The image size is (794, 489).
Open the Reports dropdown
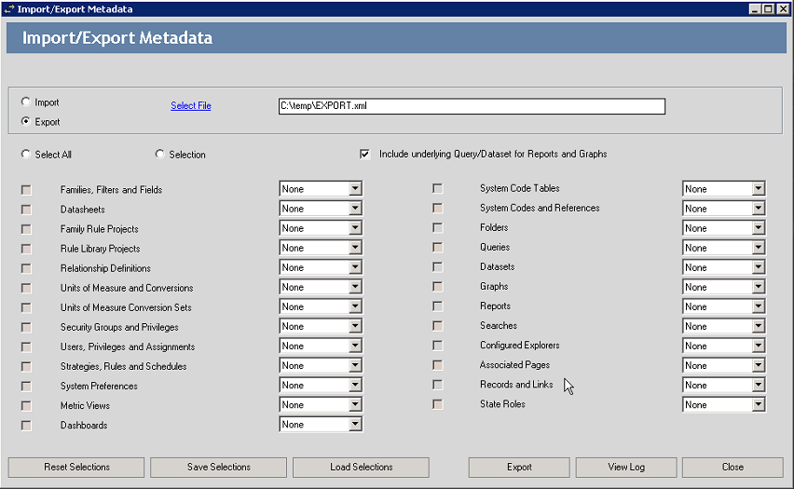tap(724, 306)
